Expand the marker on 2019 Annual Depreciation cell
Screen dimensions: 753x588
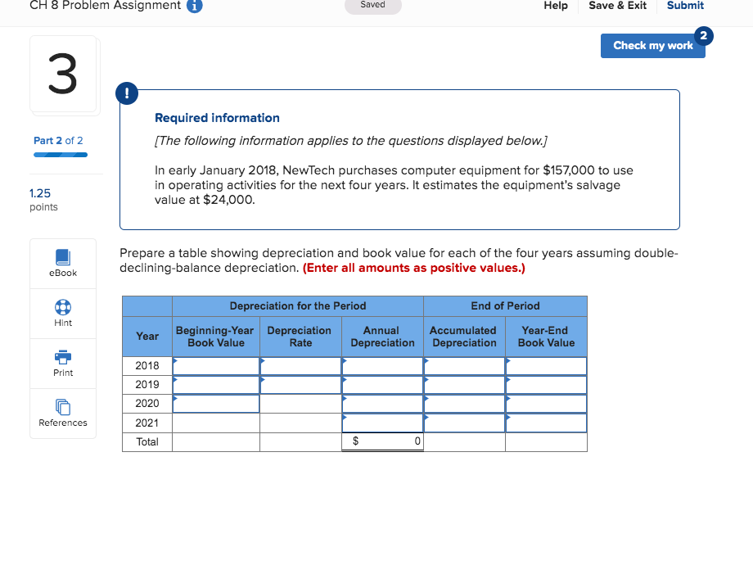(x=344, y=380)
